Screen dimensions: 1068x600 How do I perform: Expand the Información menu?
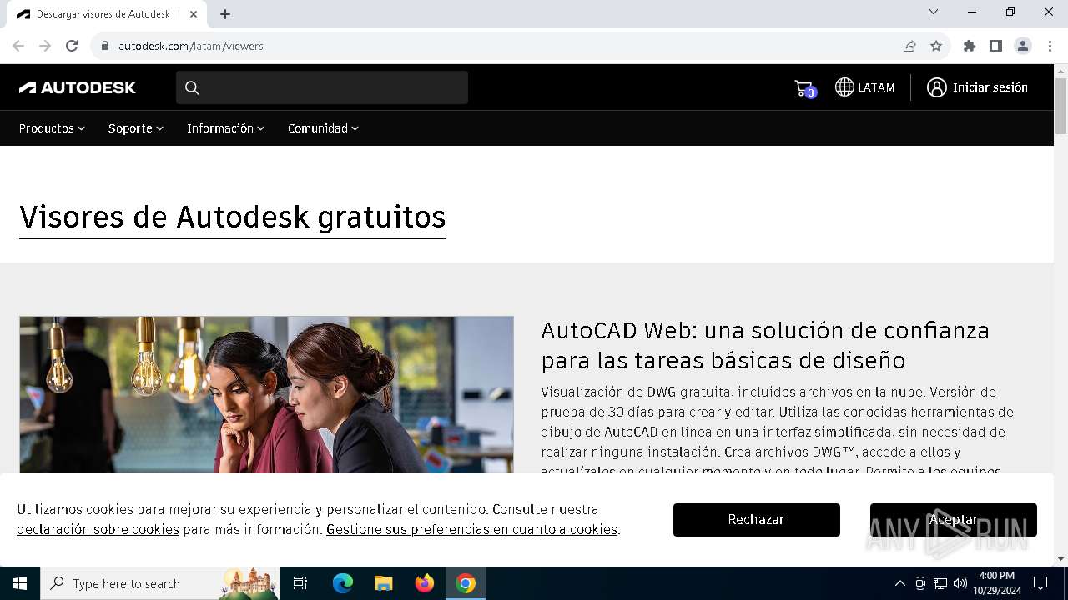click(225, 128)
